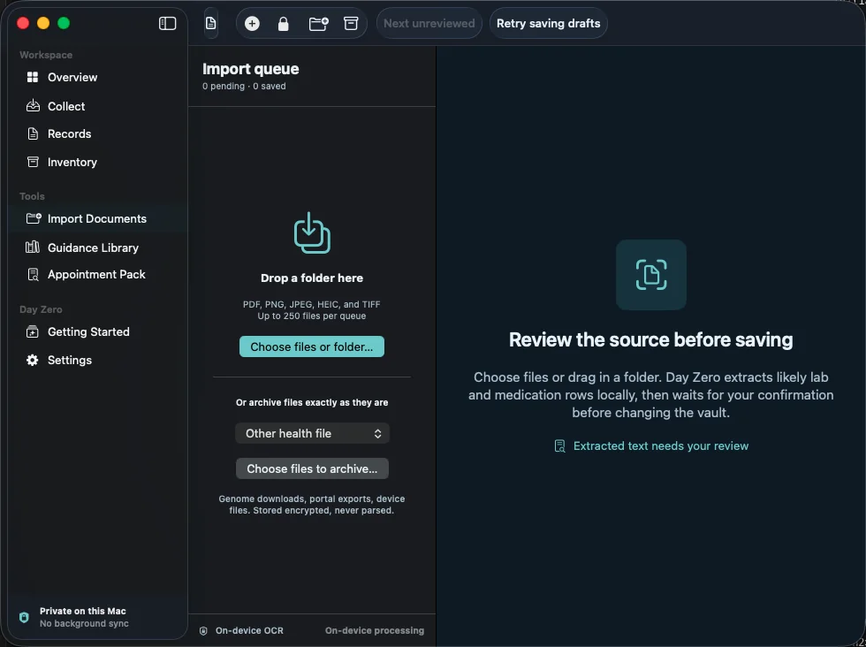This screenshot has height=647, width=866.
Task: Click the Guidance Library books icon
Action: click(33, 247)
